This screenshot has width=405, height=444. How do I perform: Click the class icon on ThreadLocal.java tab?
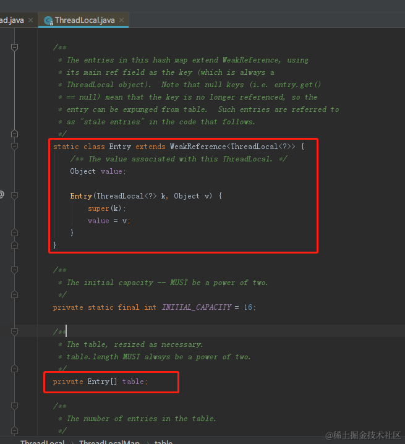(48, 20)
